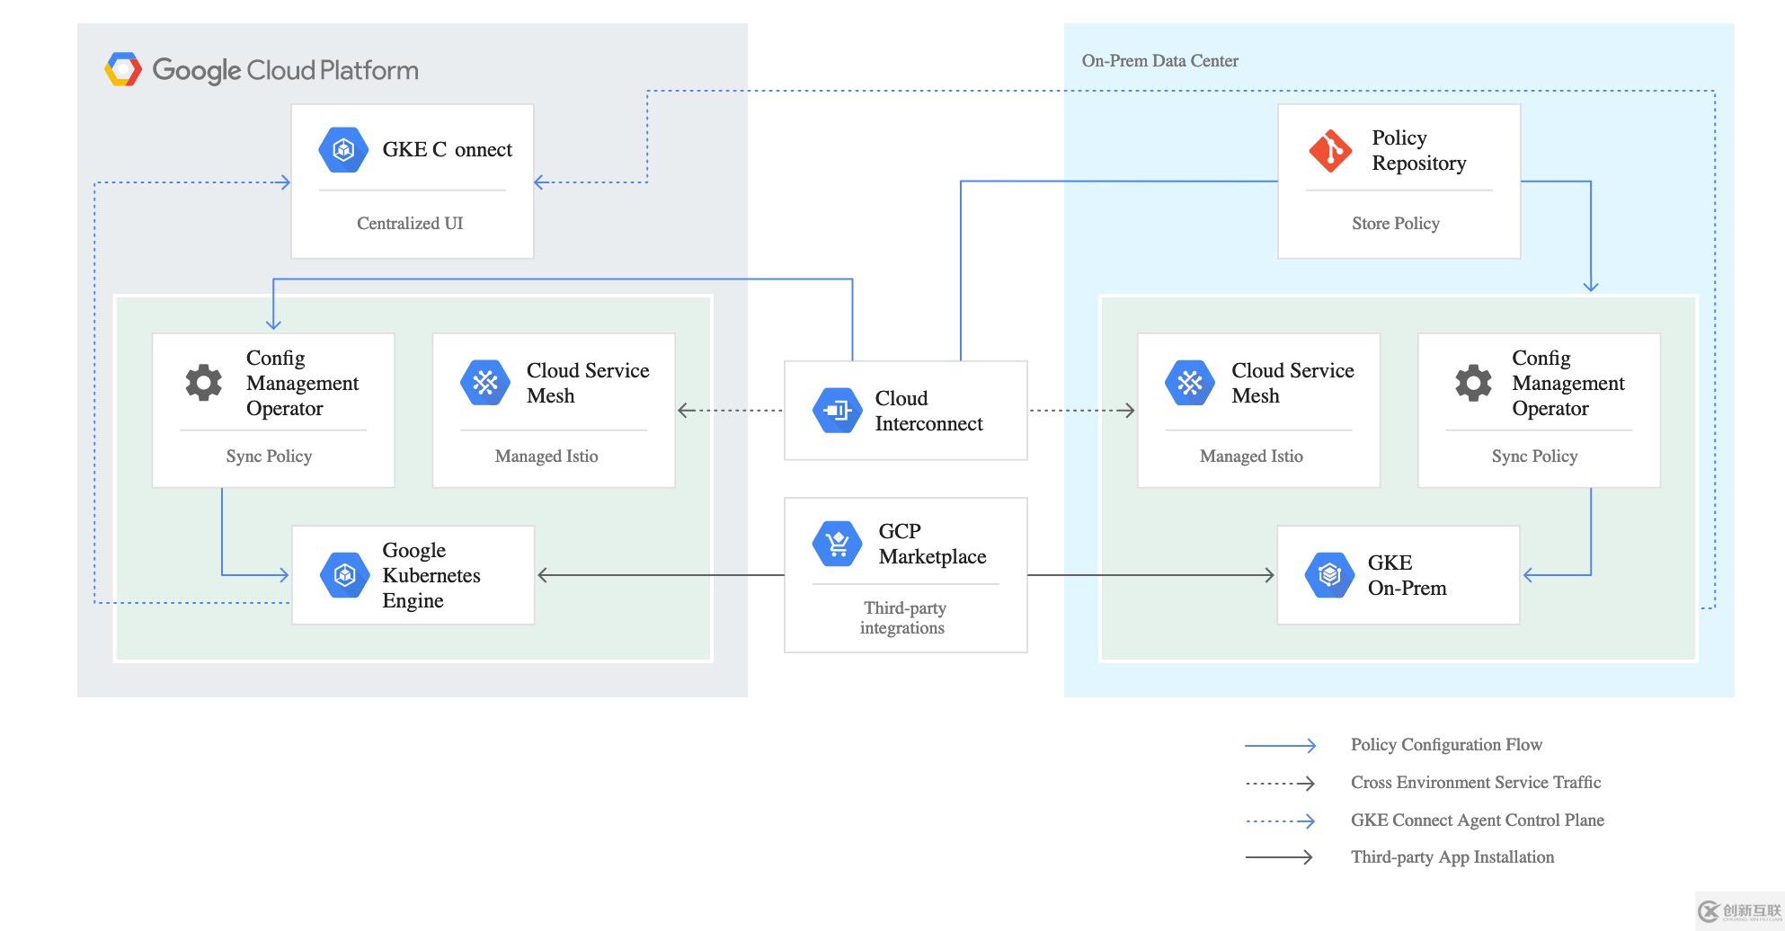1785x931 pixels.
Task: Click the "GKE On-Prem" label
Action: click(x=1408, y=575)
